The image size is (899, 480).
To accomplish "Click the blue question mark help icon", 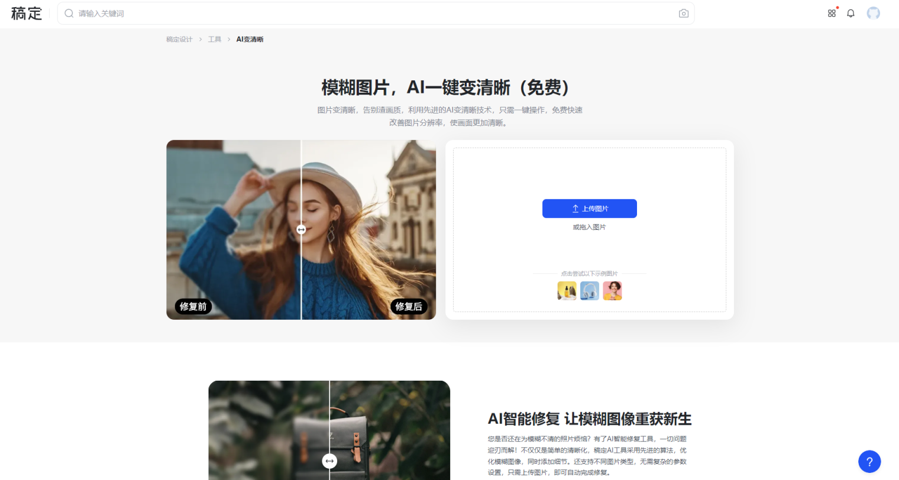I will (869, 462).
